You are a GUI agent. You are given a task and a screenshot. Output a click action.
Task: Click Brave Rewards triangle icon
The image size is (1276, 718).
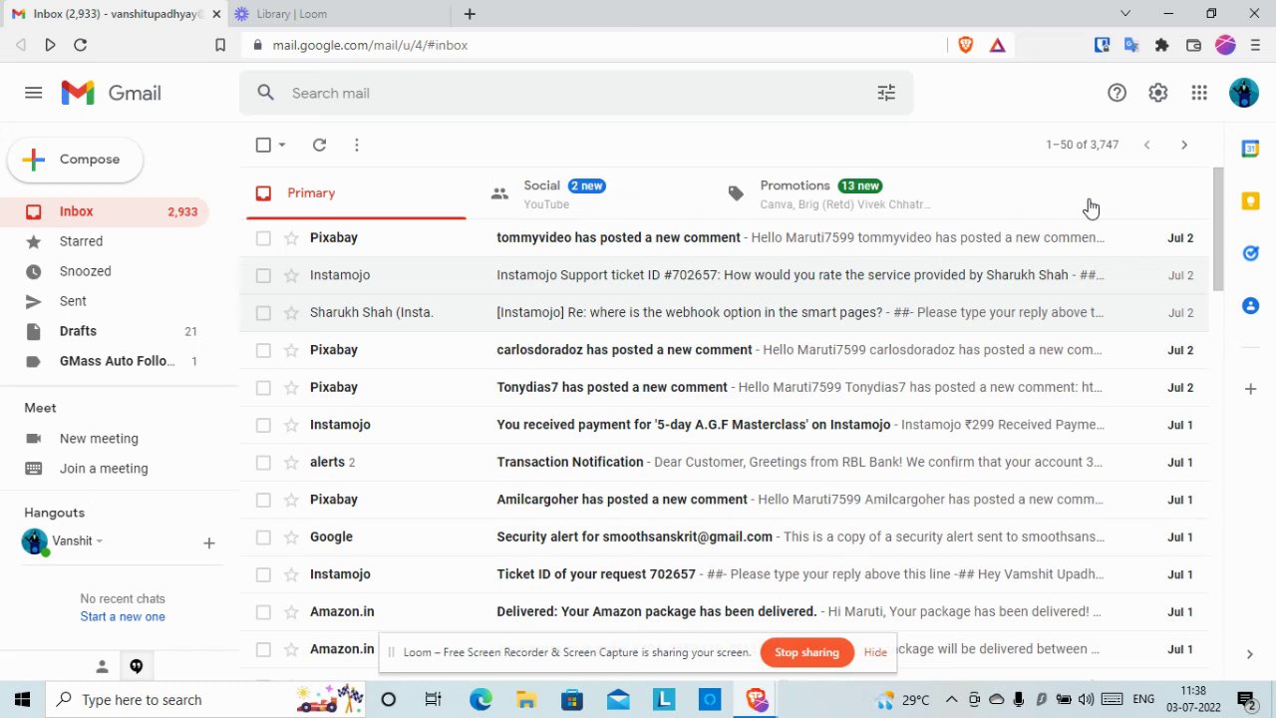click(x=997, y=45)
